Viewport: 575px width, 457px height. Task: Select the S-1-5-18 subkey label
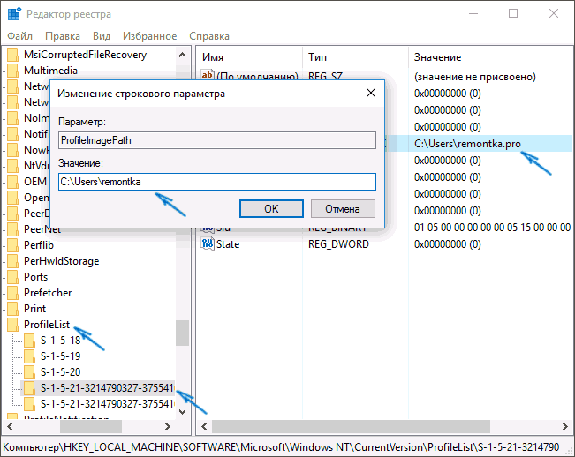60,341
